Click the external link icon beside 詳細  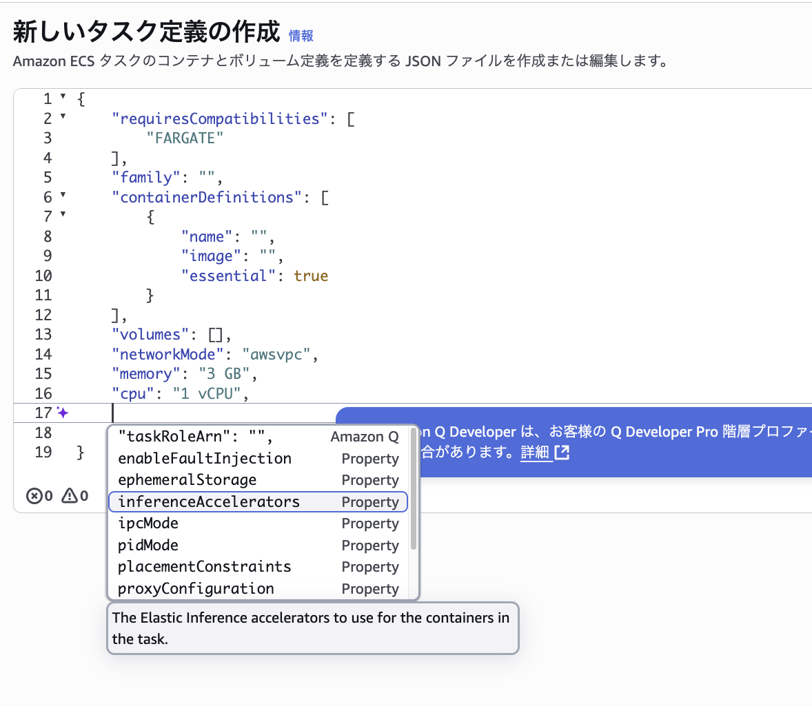(x=562, y=453)
